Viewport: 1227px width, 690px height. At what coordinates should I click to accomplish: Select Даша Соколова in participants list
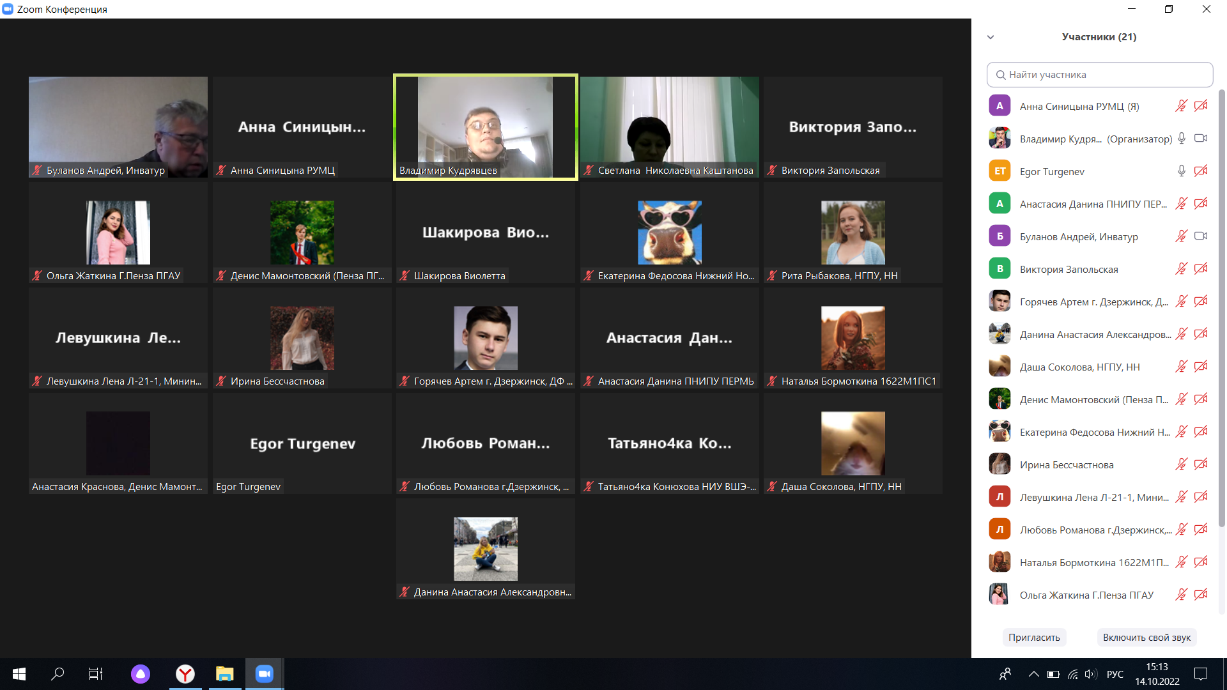pos(1079,367)
